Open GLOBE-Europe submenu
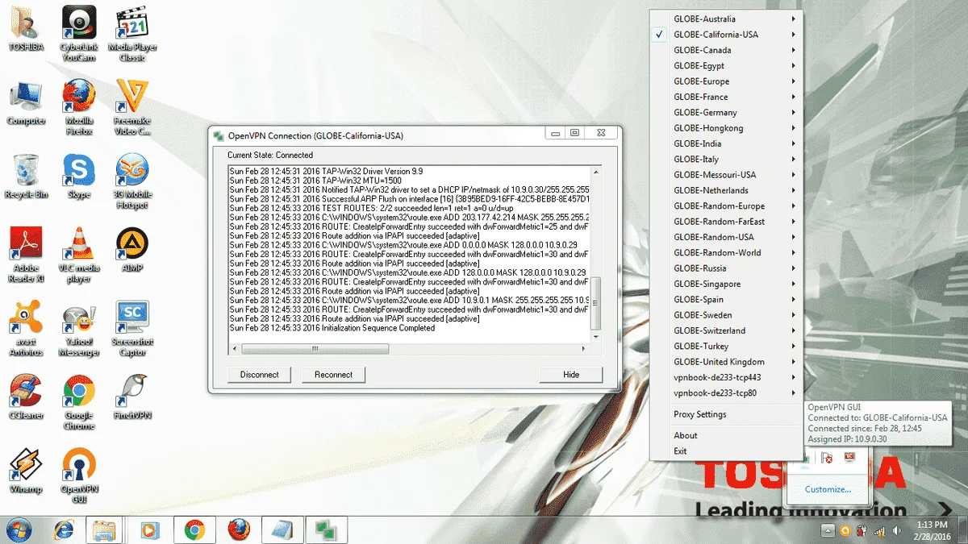 point(727,81)
